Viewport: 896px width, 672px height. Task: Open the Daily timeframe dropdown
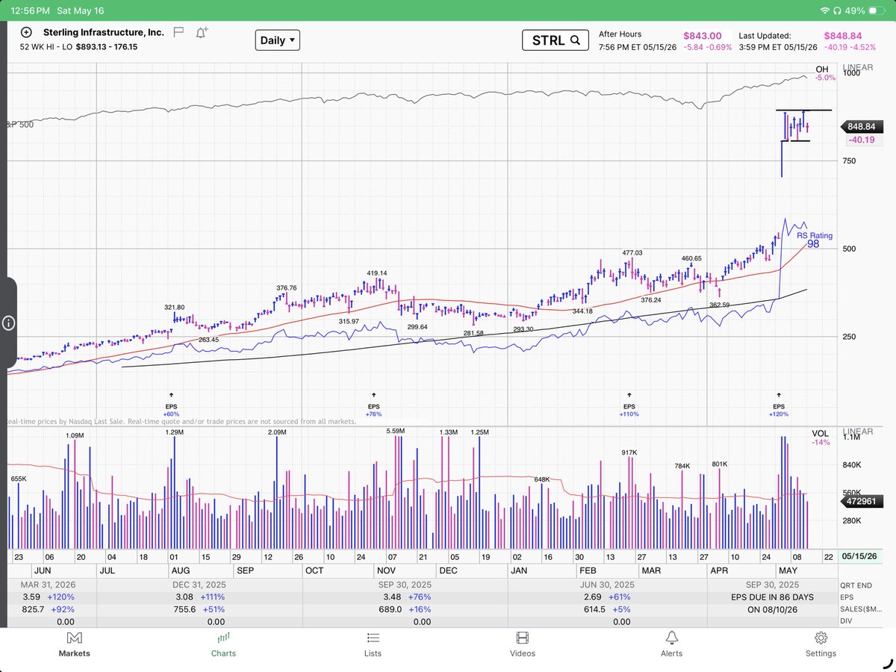click(x=277, y=40)
